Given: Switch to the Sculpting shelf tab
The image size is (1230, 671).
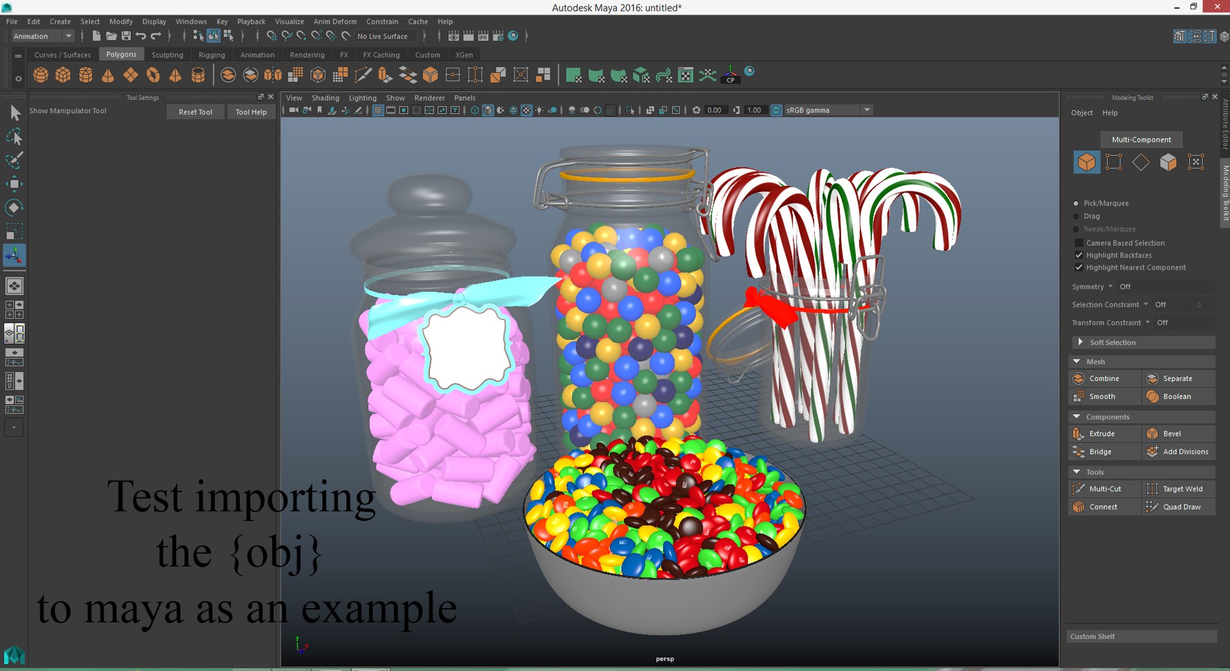Looking at the screenshot, I should tap(167, 55).
